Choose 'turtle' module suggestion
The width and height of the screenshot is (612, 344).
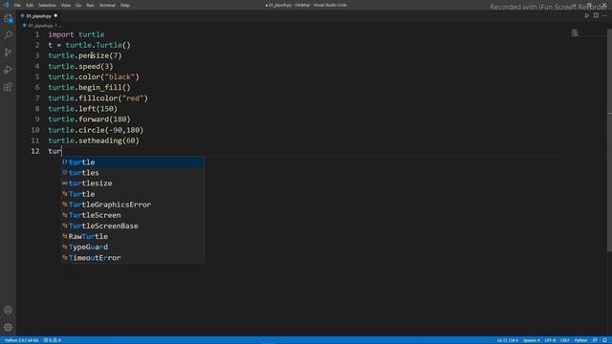(133, 161)
